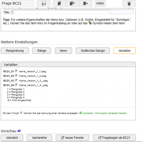Open the Vorschau info icon
The height and width of the screenshot is (142, 142).
[19, 131]
